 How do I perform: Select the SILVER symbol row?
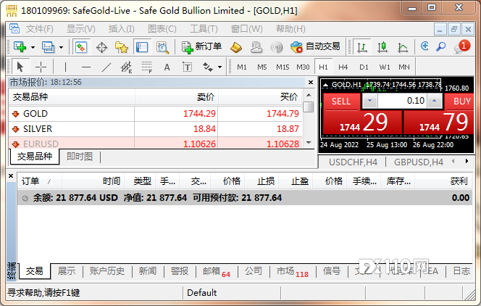pyautogui.click(x=155, y=129)
